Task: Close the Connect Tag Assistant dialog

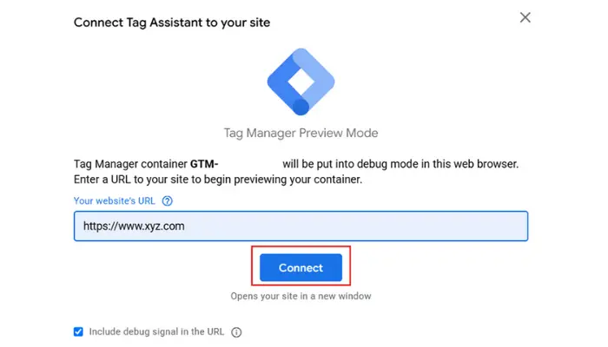Action: click(x=525, y=17)
